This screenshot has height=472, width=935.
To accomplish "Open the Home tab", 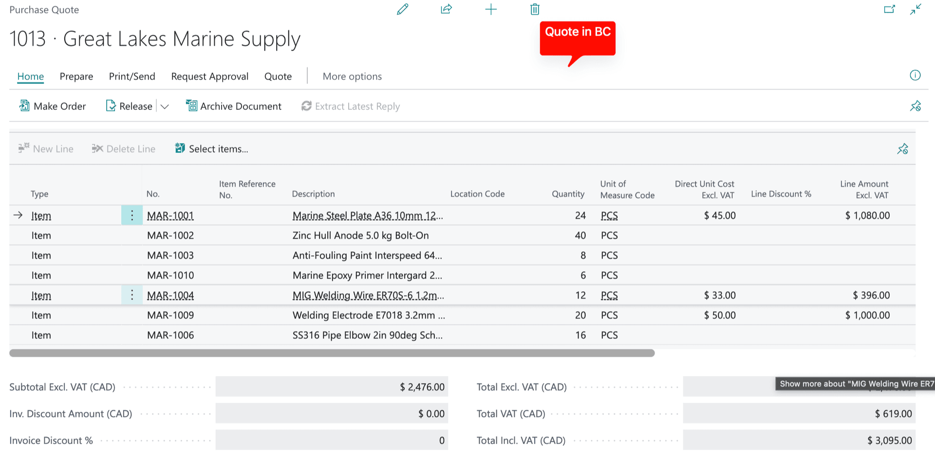I will coord(31,76).
